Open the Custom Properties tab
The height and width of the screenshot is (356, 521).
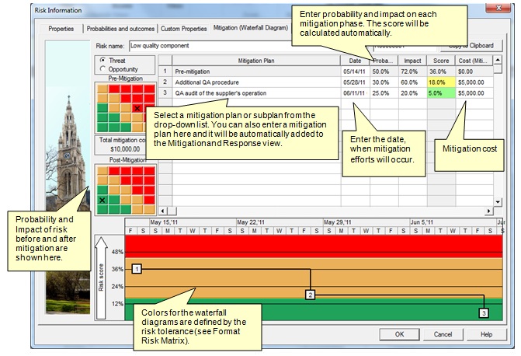[x=185, y=29]
